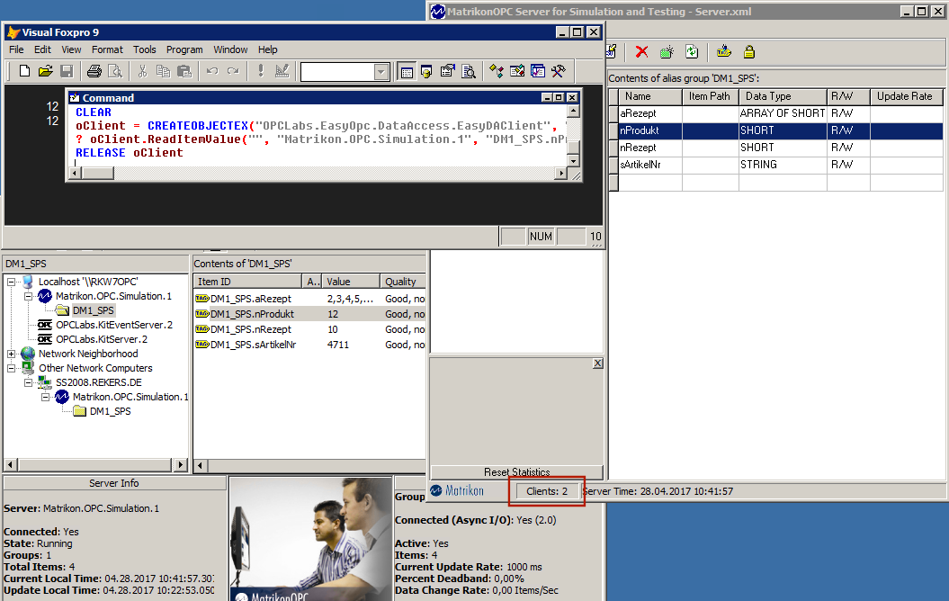This screenshot has width=949, height=601.
Task: Click the vertical scrollbar down arrow in Command window
Action: [573, 161]
